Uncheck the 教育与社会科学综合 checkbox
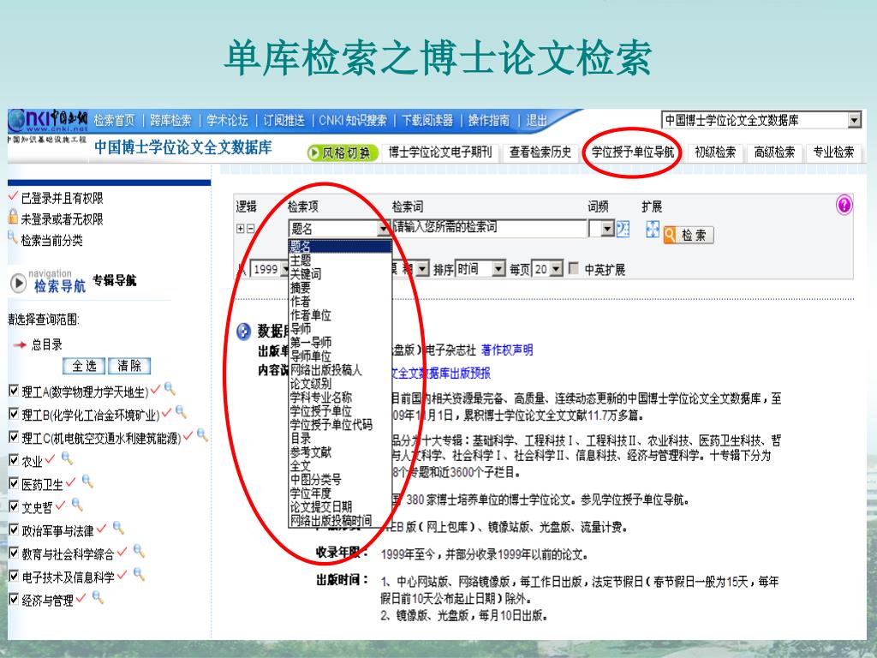The height and width of the screenshot is (658, 877). [x=14, y=553]
